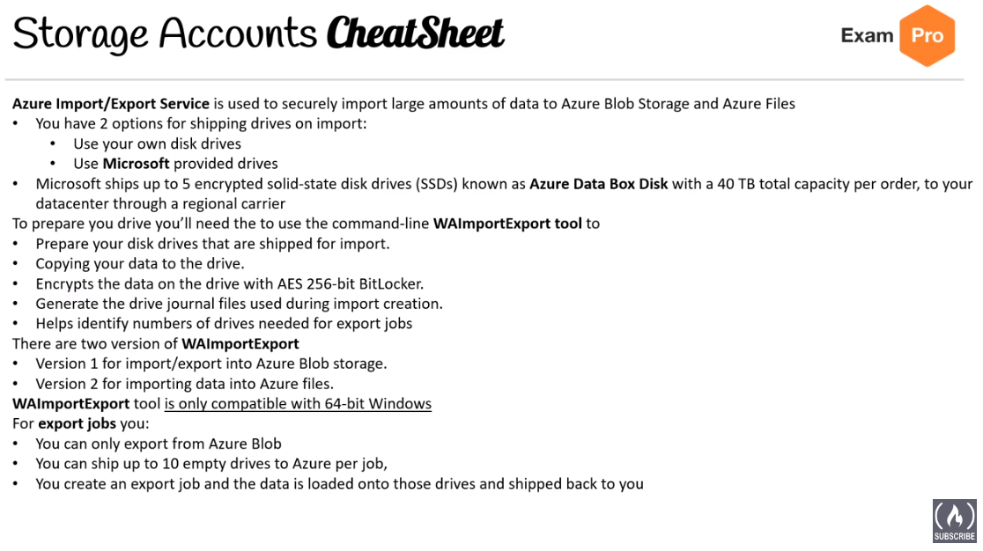The height and width of the screenshot is (551, 983).
Task: Select the bold 'Azure Import/Export Service' heading
Action: point(111,104)
